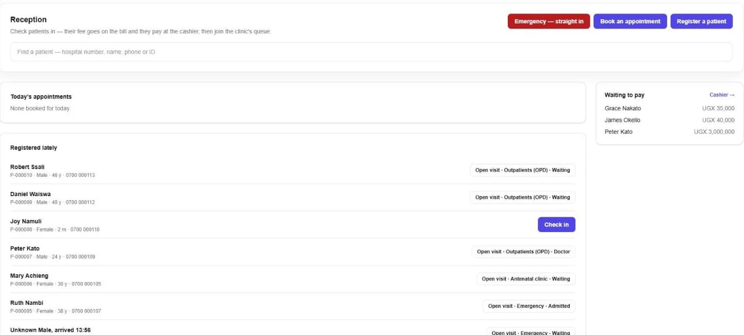
Task: Click the name Joy Namuli
Action: click(x=26, y=221)
